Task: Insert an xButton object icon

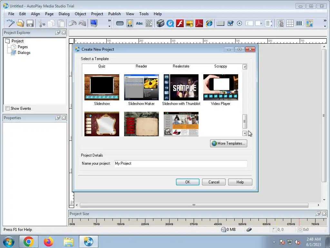Action: pyautogui.click(x=220, y=23)
